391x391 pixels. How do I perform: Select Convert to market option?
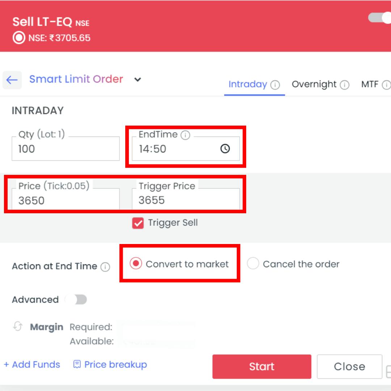(x=136, y=264)
